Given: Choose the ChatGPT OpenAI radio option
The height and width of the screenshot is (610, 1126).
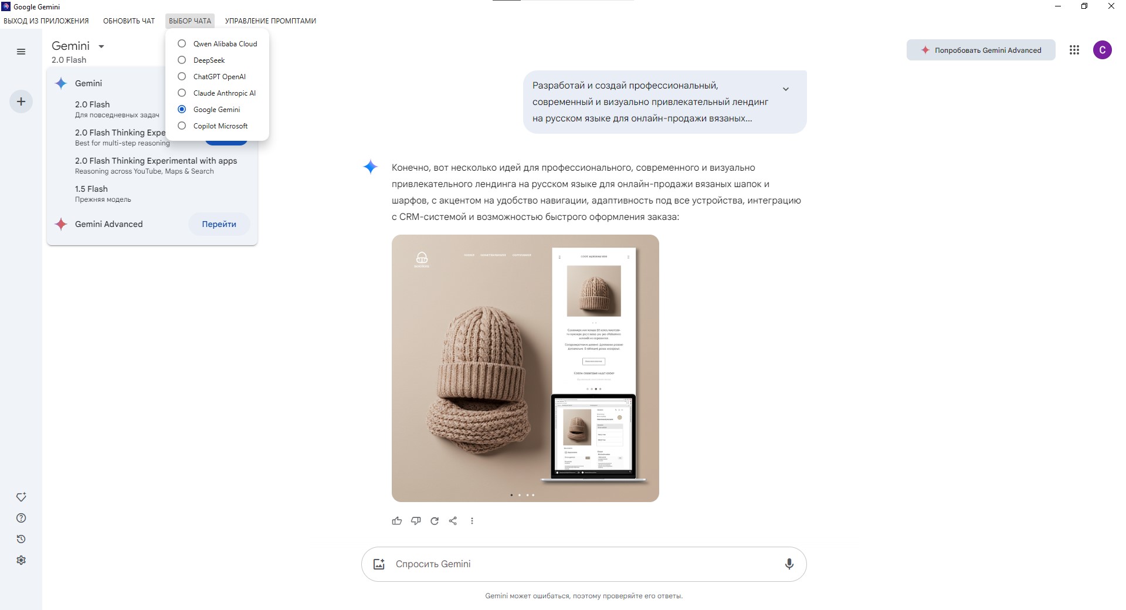Looking at the screenshot, I should pos(182,77).
